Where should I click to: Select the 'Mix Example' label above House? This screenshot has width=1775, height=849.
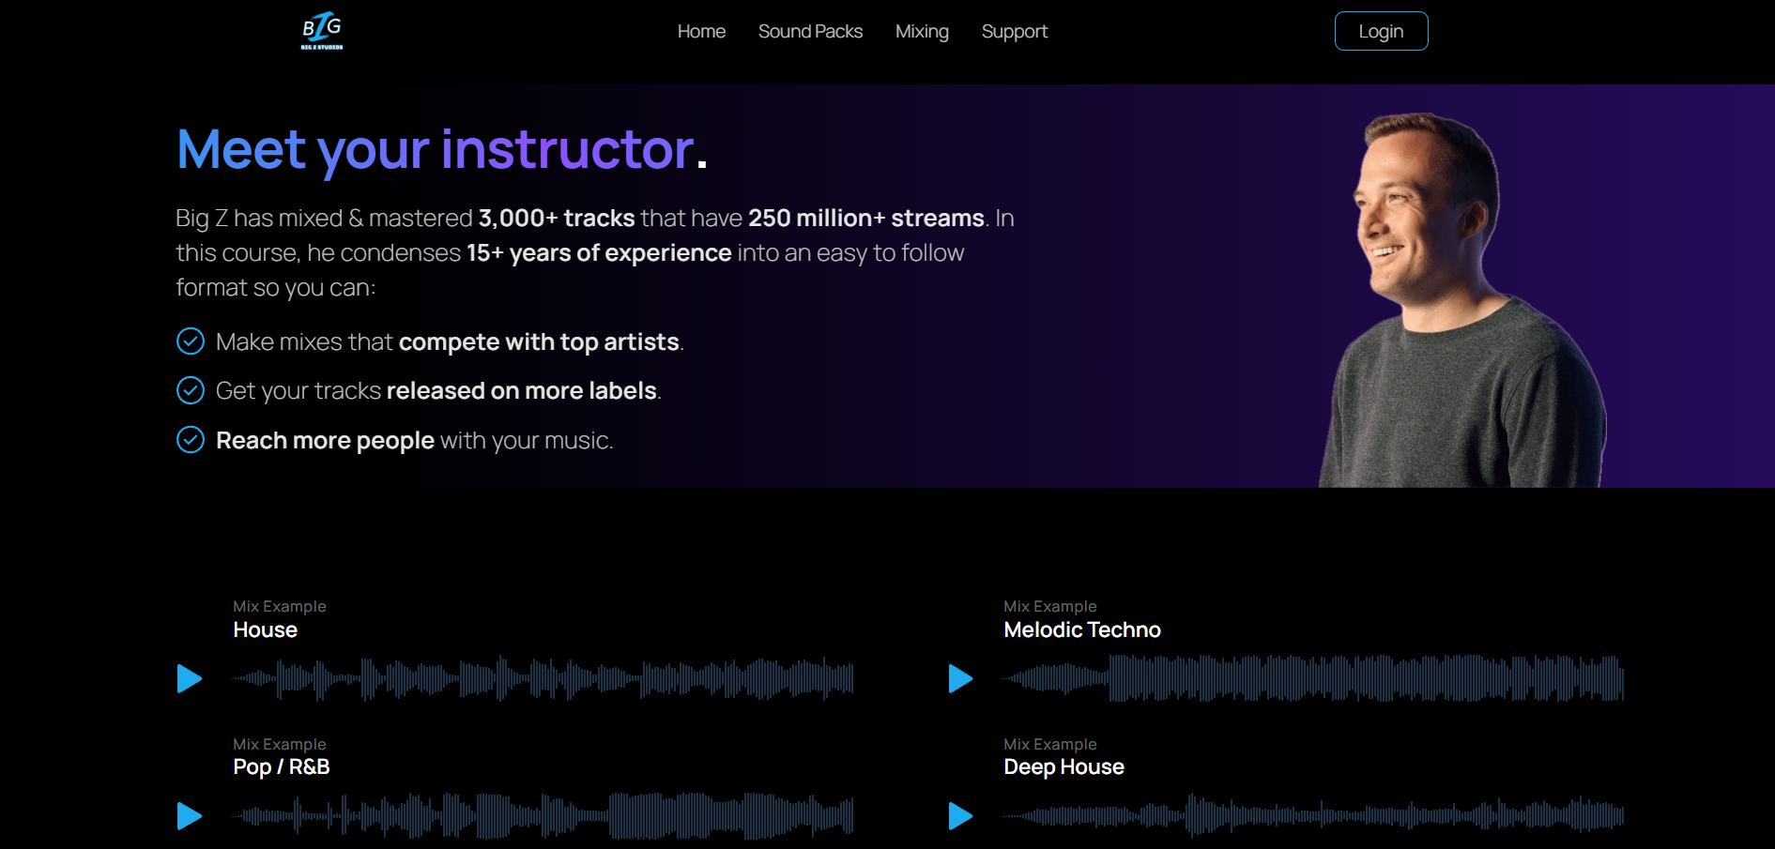[279, 606]
